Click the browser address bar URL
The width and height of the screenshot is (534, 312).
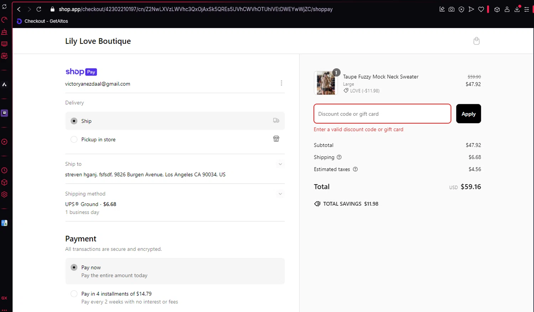[195, 9]
